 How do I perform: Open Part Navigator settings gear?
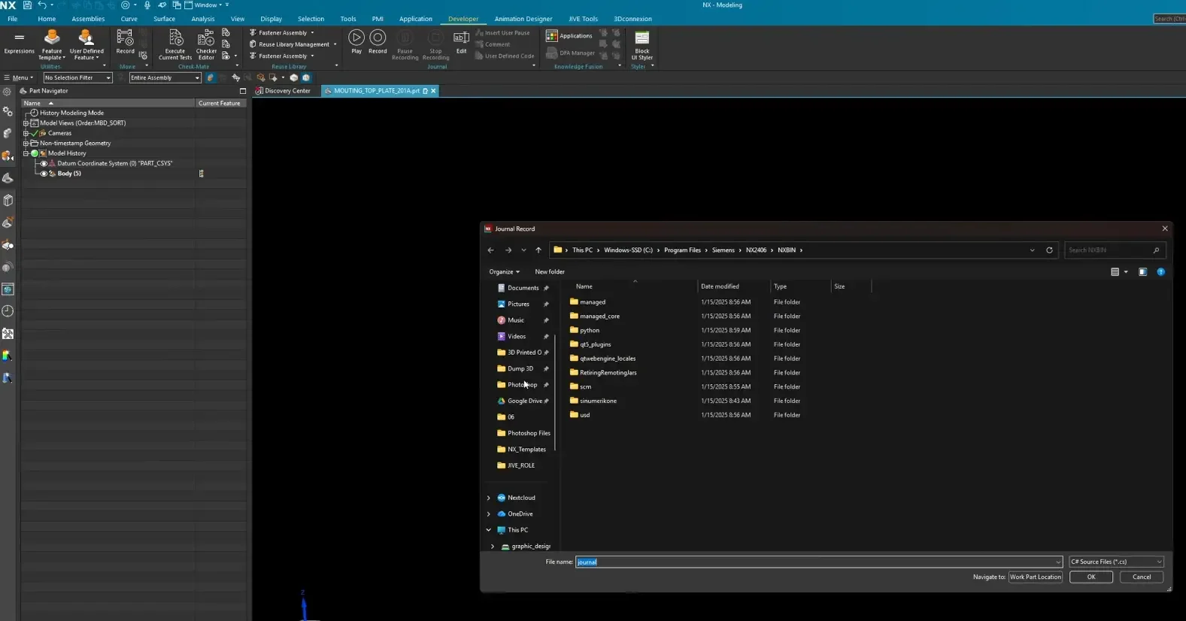point(8,92)
